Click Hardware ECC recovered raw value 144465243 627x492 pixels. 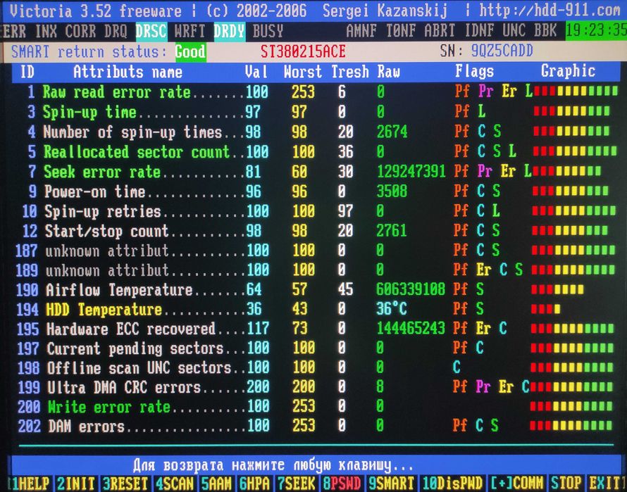pyautogui.click(x=411, y=328)
